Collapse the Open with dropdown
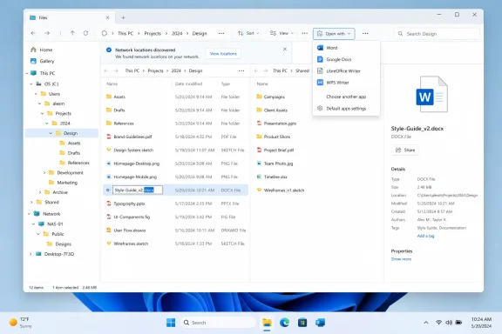The image size is (502, 334). 334,34
